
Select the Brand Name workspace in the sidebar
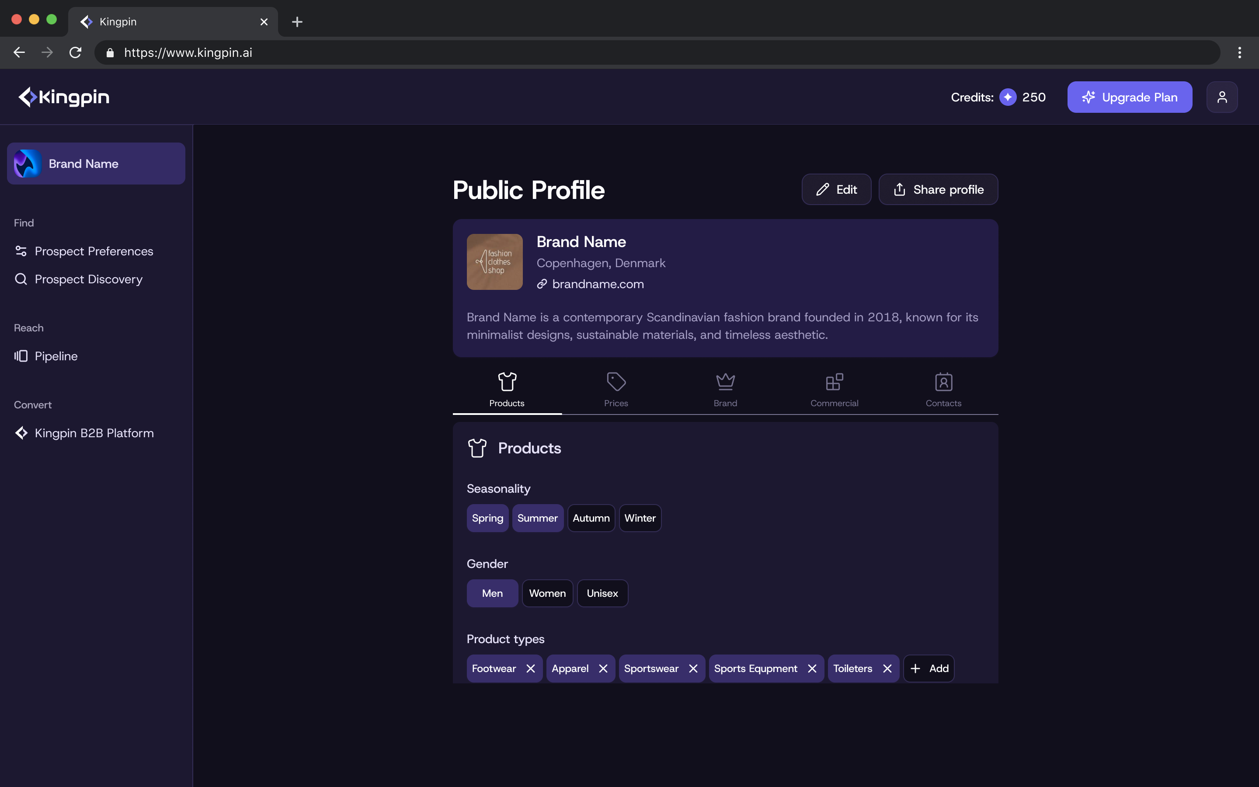pos(96,164)
